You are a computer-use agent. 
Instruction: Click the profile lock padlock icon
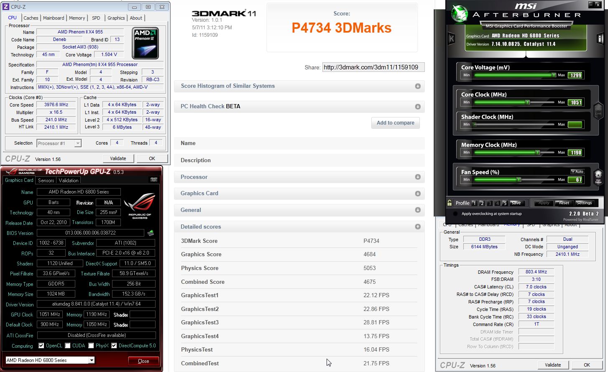pyautogui.click(x=450, y=203)
